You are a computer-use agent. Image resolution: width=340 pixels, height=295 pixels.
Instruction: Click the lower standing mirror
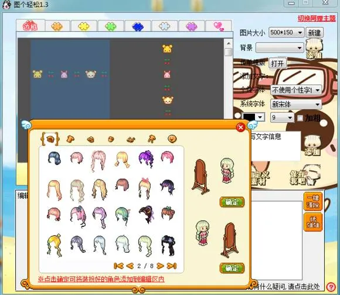click(x=230, y=240)
